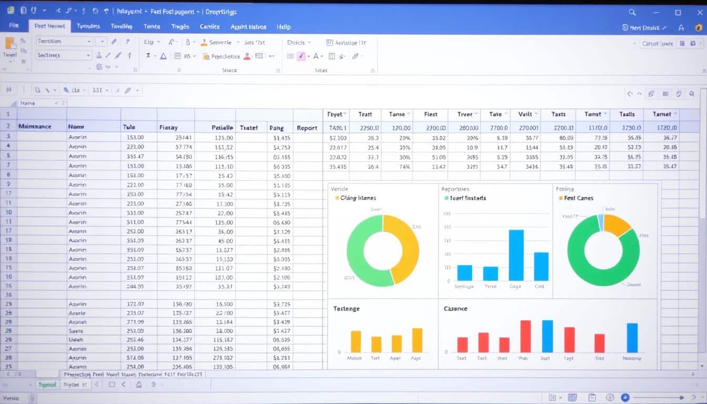Screen dimensions: 707x404
Task: Open the Tonte ribbon tab
Action: (152, 26)
